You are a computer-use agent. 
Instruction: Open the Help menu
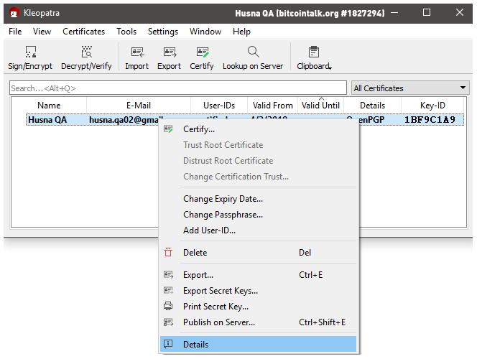point(241,32)
